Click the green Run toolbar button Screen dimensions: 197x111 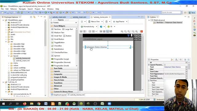tap(46, 12)
